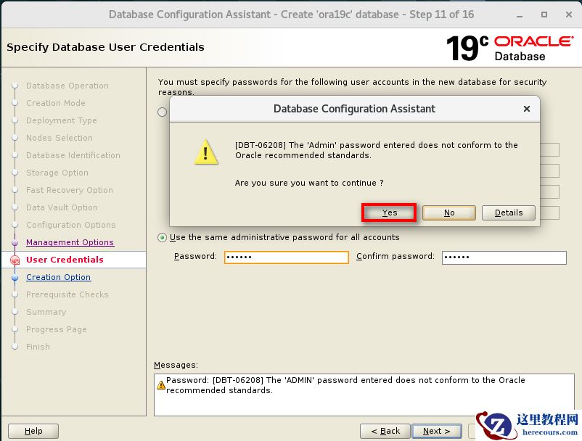Click 'Deployment Type' step text
Viewport: 582px width, 441px height.
pos(61,120)
